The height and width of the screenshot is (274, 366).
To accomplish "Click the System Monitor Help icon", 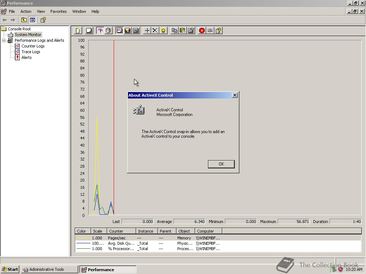I will (218, 31).
